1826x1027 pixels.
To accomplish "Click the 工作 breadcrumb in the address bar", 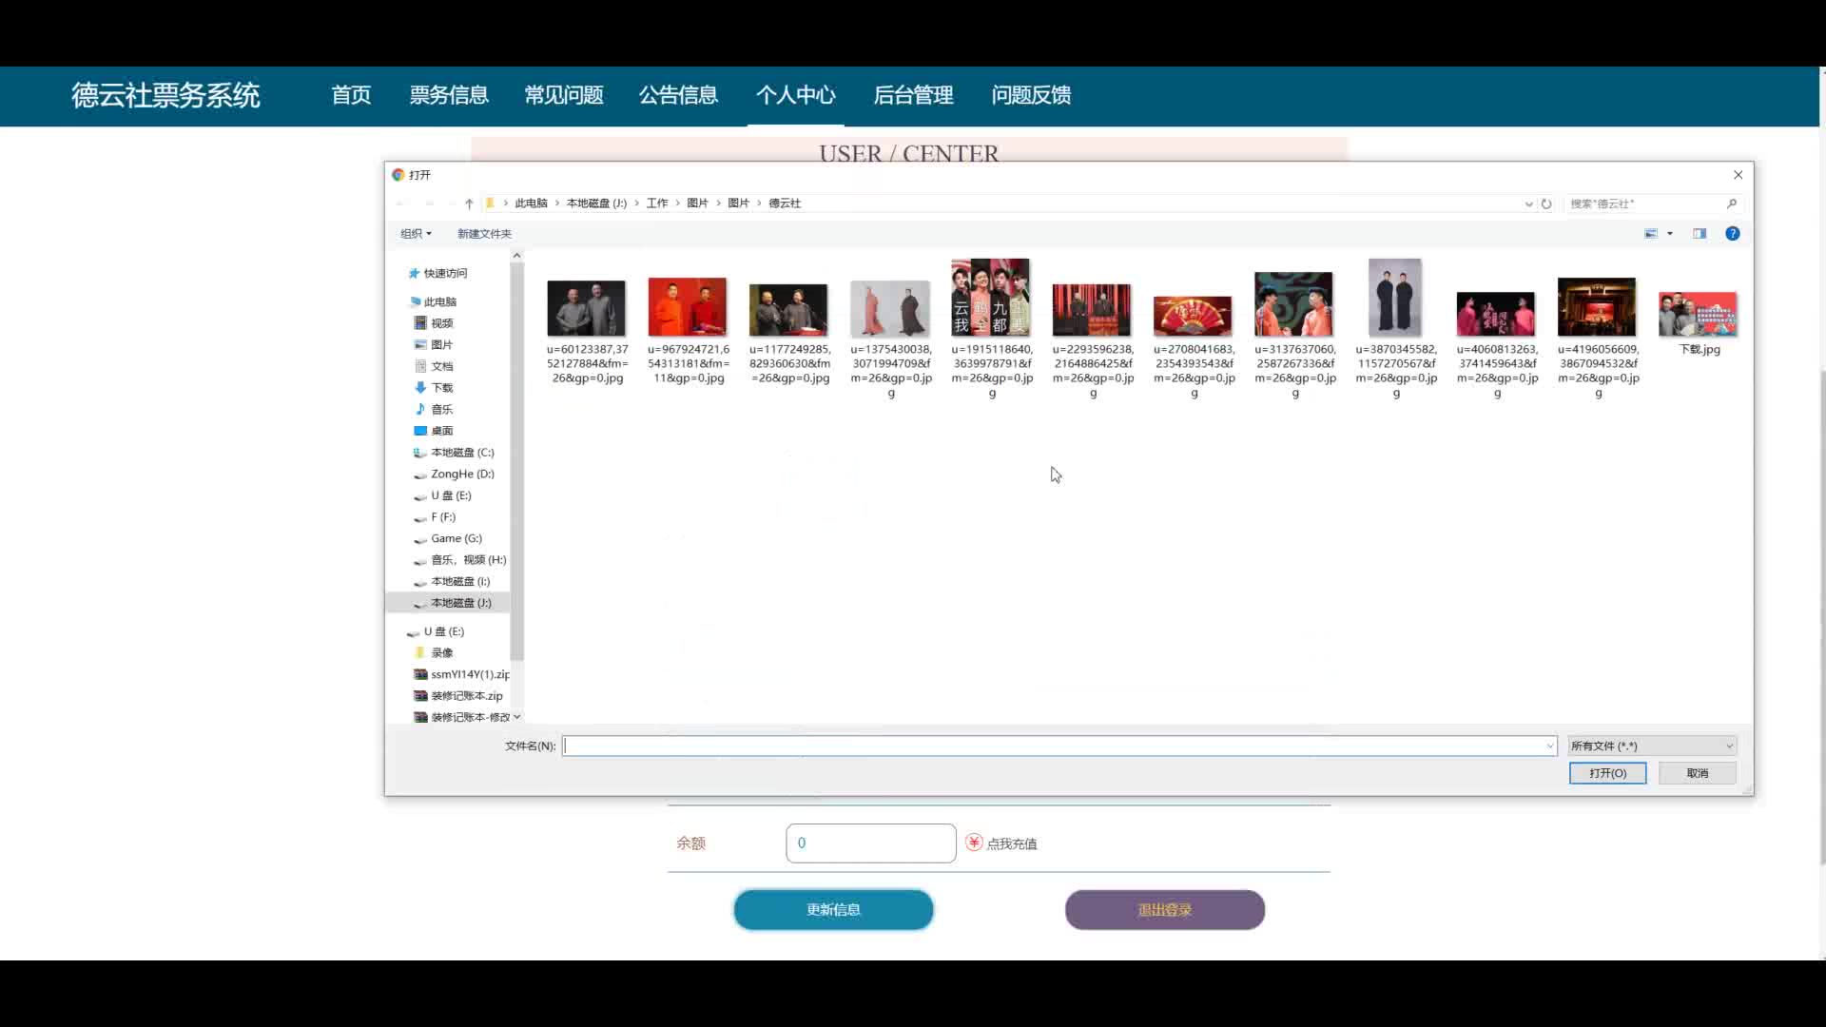I will coord(657,203).
